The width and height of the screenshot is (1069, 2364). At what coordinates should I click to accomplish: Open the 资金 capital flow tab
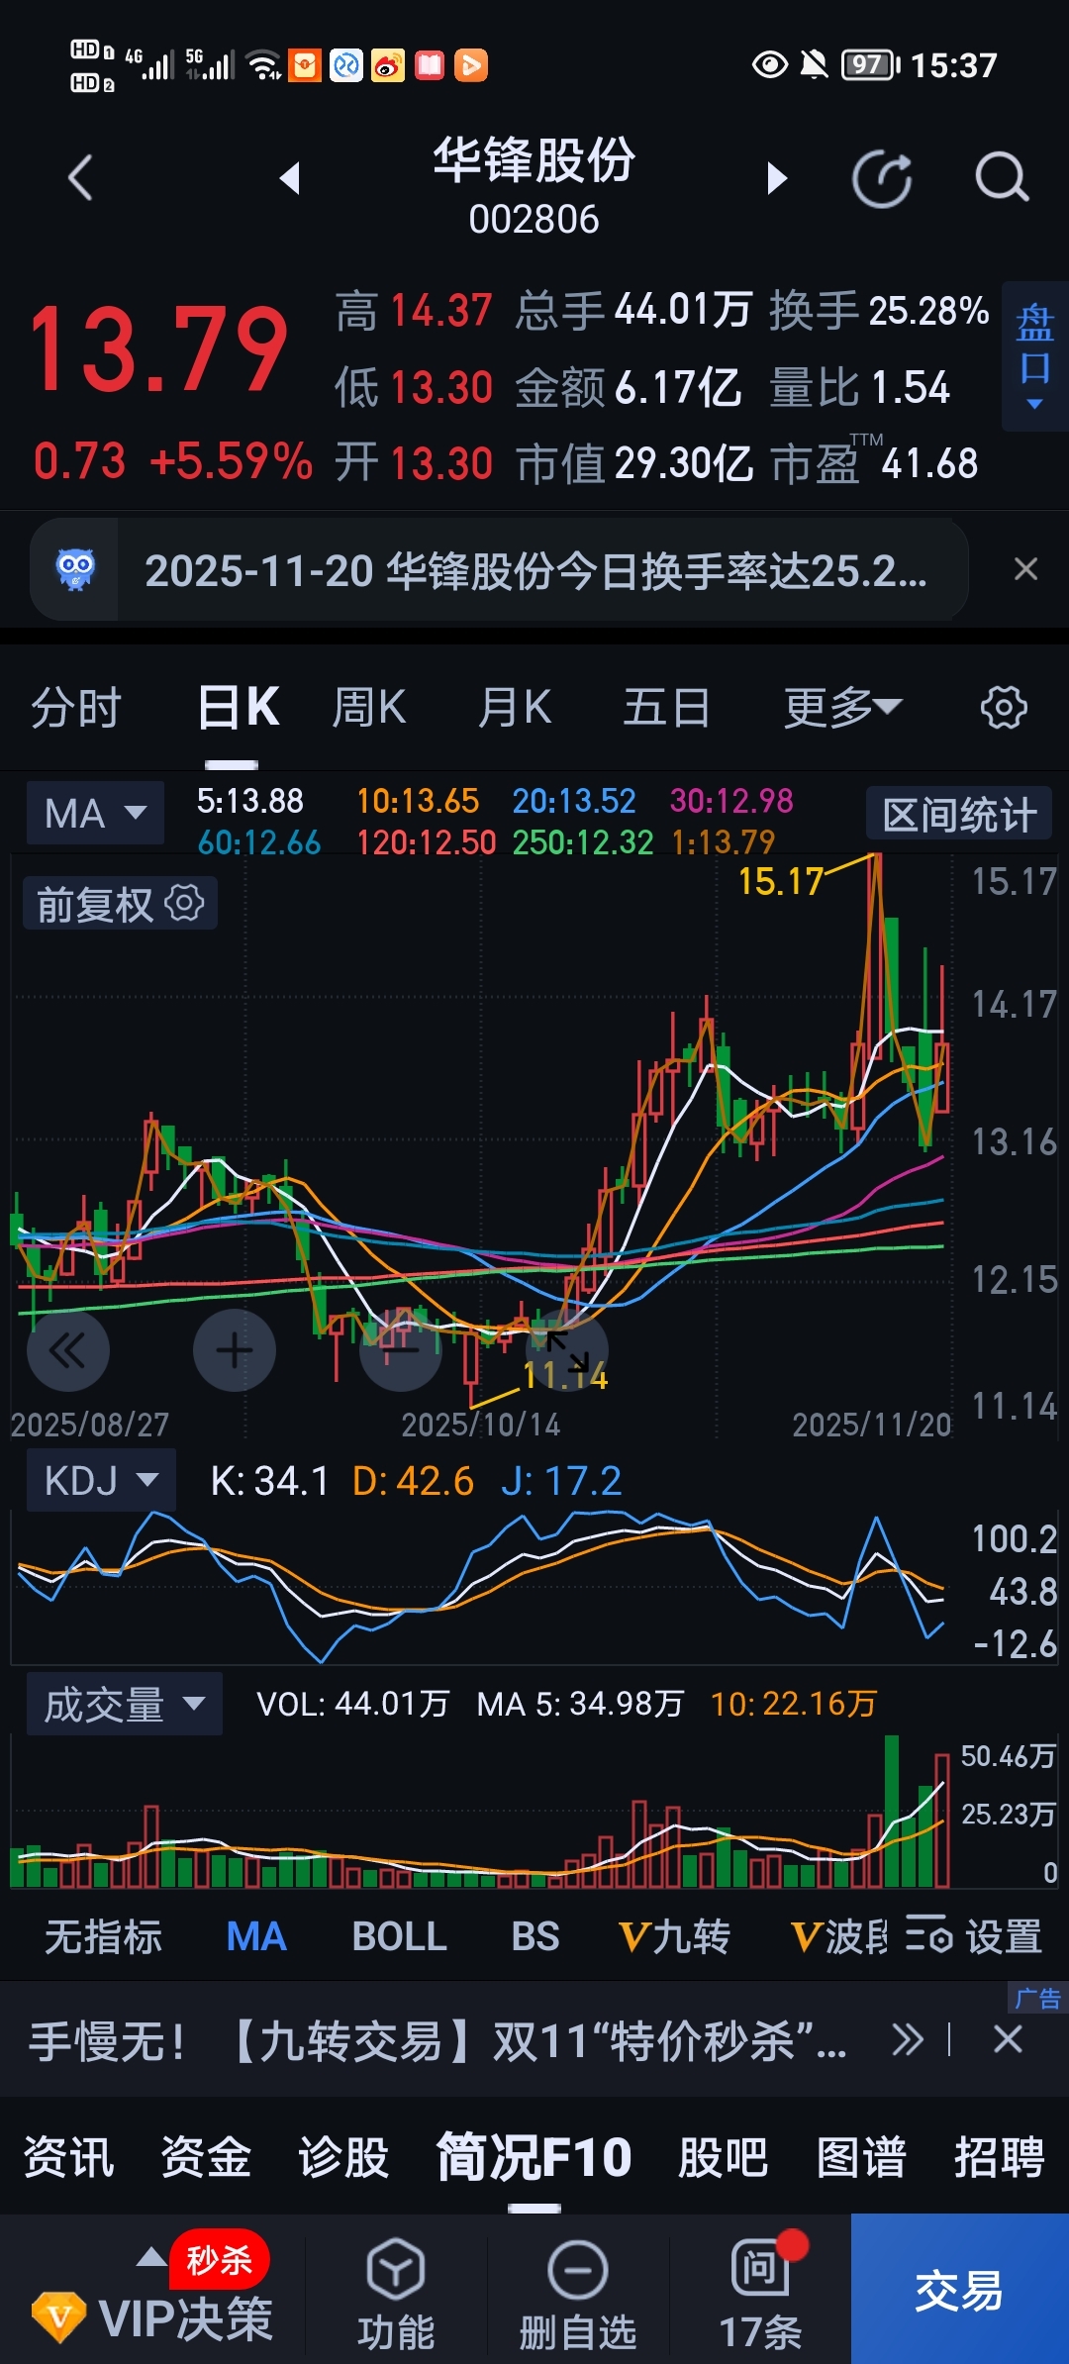click(206, 2157)
